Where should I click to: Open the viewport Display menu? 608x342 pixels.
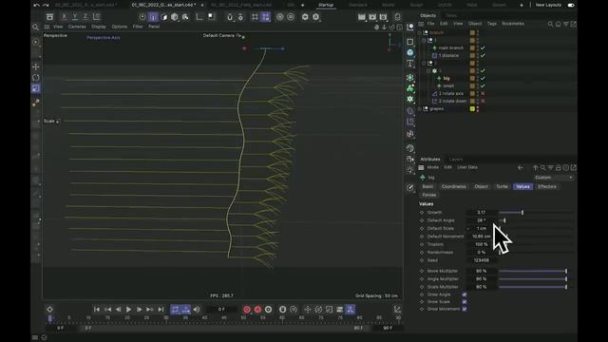(x=99, y=27)
